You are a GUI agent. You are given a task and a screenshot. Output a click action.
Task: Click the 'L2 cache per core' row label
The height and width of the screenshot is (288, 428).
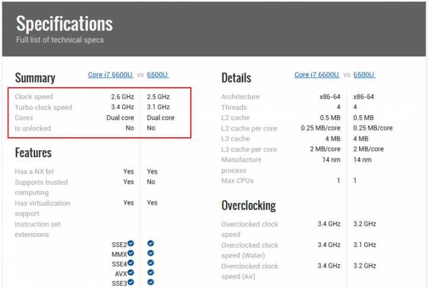[249, 128]
